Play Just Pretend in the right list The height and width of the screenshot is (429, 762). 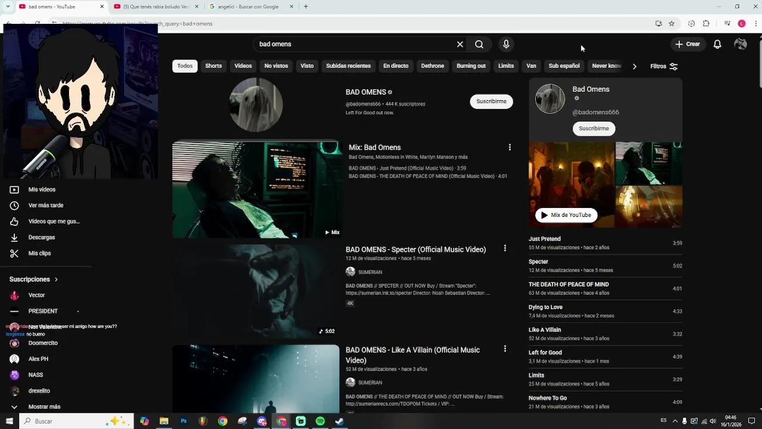point(605,243)
